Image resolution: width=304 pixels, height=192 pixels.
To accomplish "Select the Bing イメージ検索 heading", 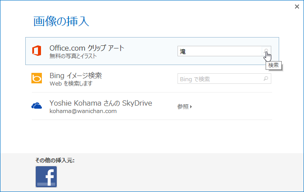I will [x=75, y=75].
